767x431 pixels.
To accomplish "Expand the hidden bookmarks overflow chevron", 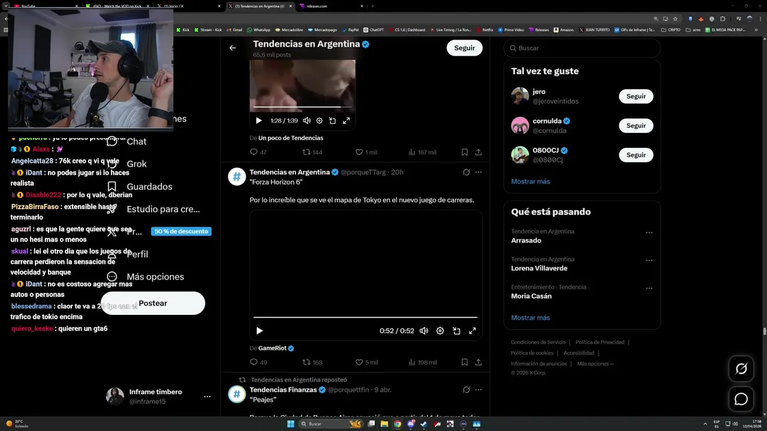I will click(x=756, y=29).
